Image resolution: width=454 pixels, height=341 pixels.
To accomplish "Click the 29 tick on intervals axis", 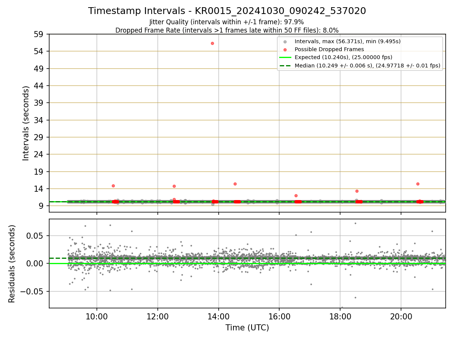I will [x=39, y=137].
